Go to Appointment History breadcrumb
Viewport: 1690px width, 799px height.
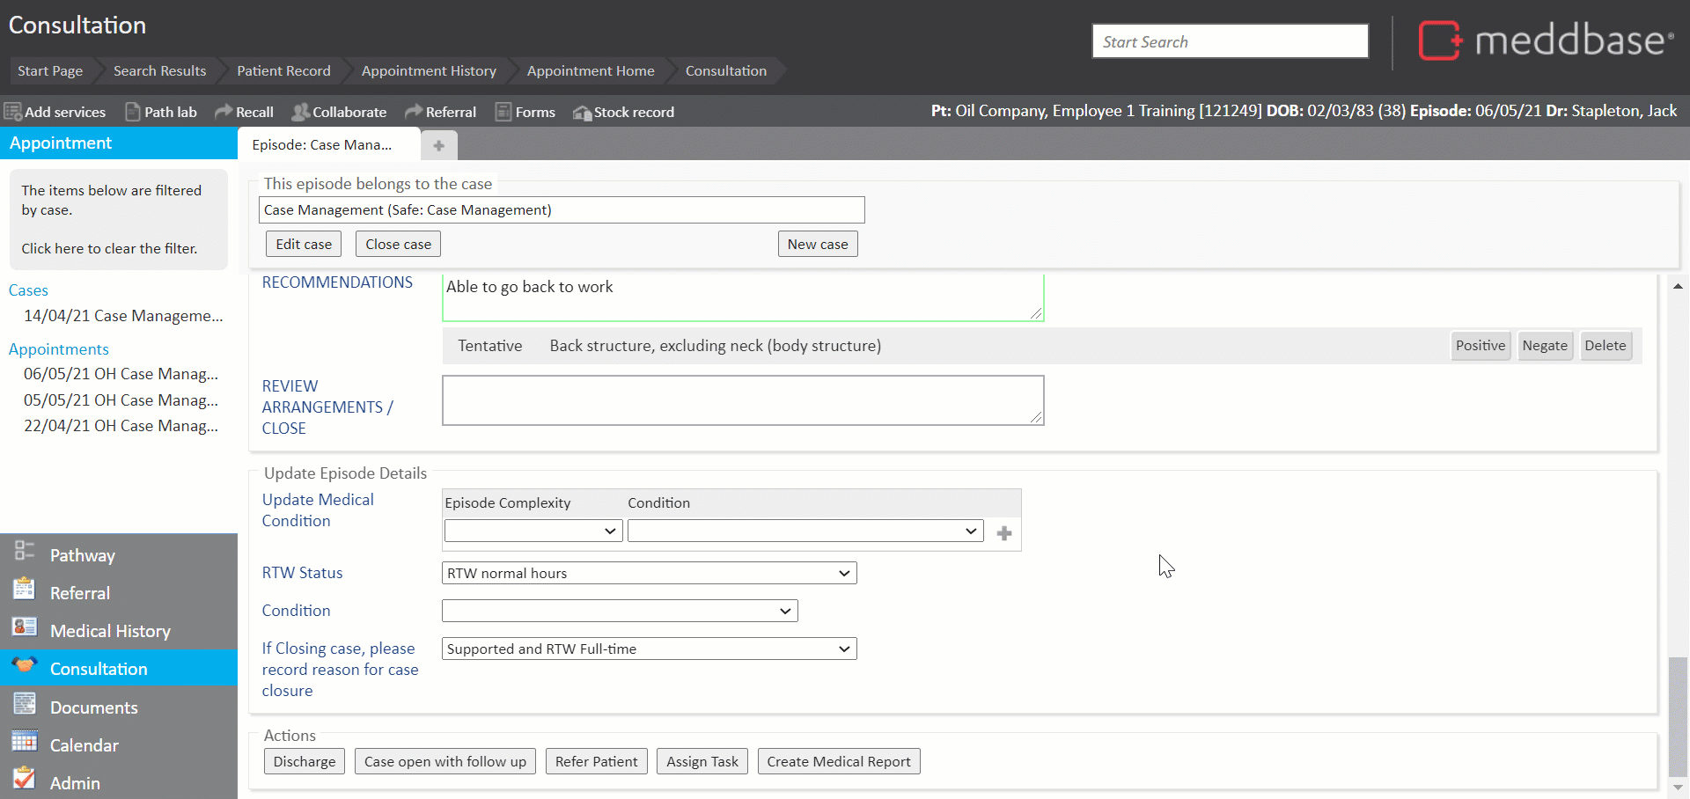(429, 70)
